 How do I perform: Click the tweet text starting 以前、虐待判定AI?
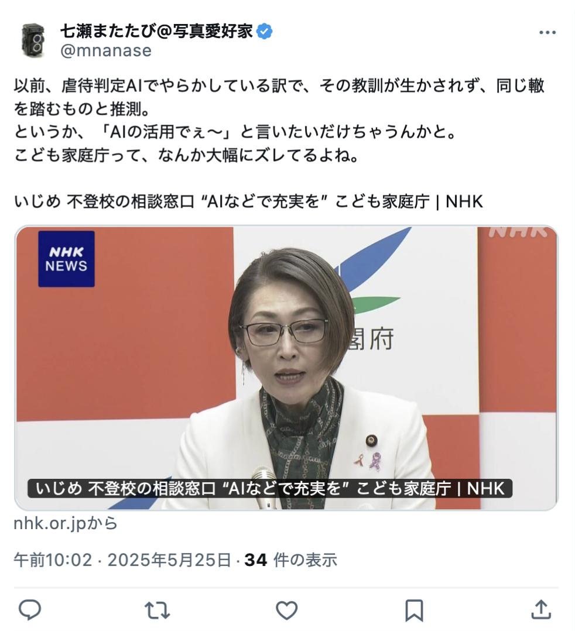click(x=279, y=121)
